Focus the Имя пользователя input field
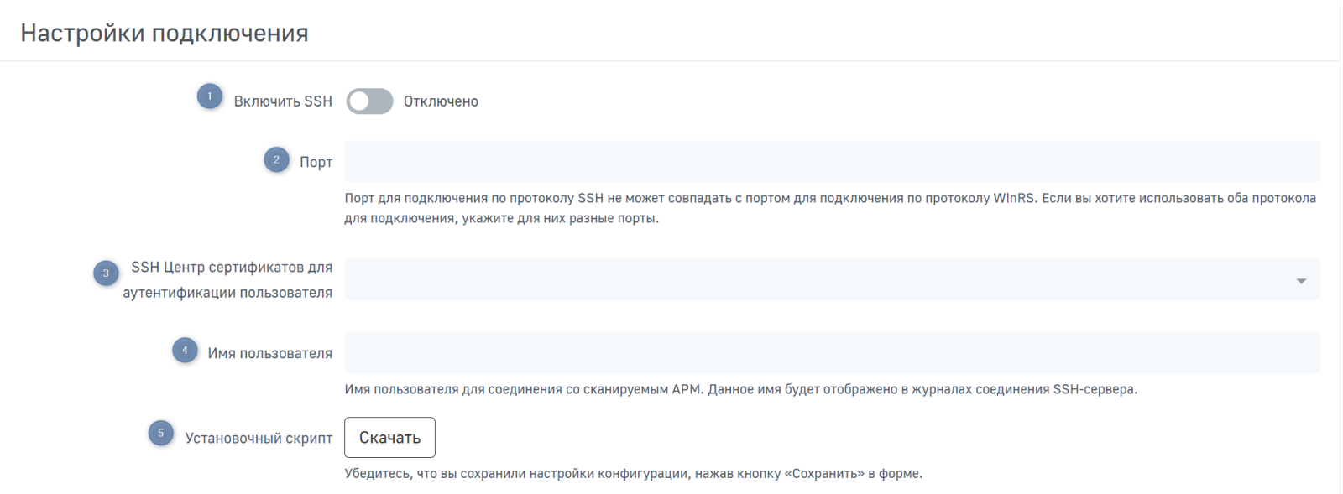This screenshot has width=1343, height=494. click(x=831, y=353)
